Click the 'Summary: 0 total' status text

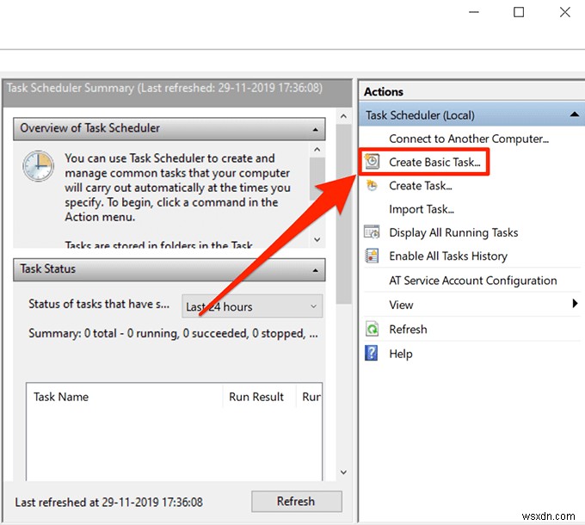coord(173,333)
